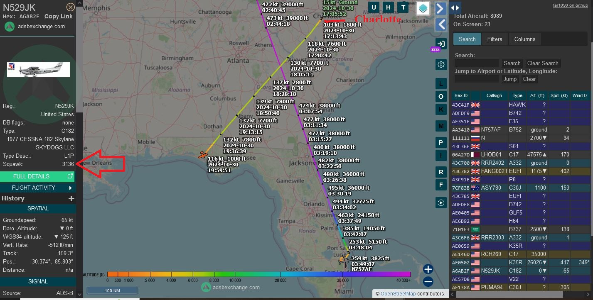The width and height of the screenshot is (593, 300).
Task: Click the Full Details button
Action: coord(37,176)
